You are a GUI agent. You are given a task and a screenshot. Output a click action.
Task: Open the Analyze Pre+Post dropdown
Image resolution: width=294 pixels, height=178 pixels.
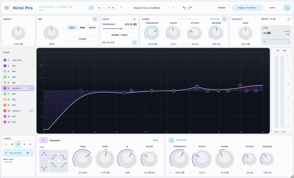248,8
